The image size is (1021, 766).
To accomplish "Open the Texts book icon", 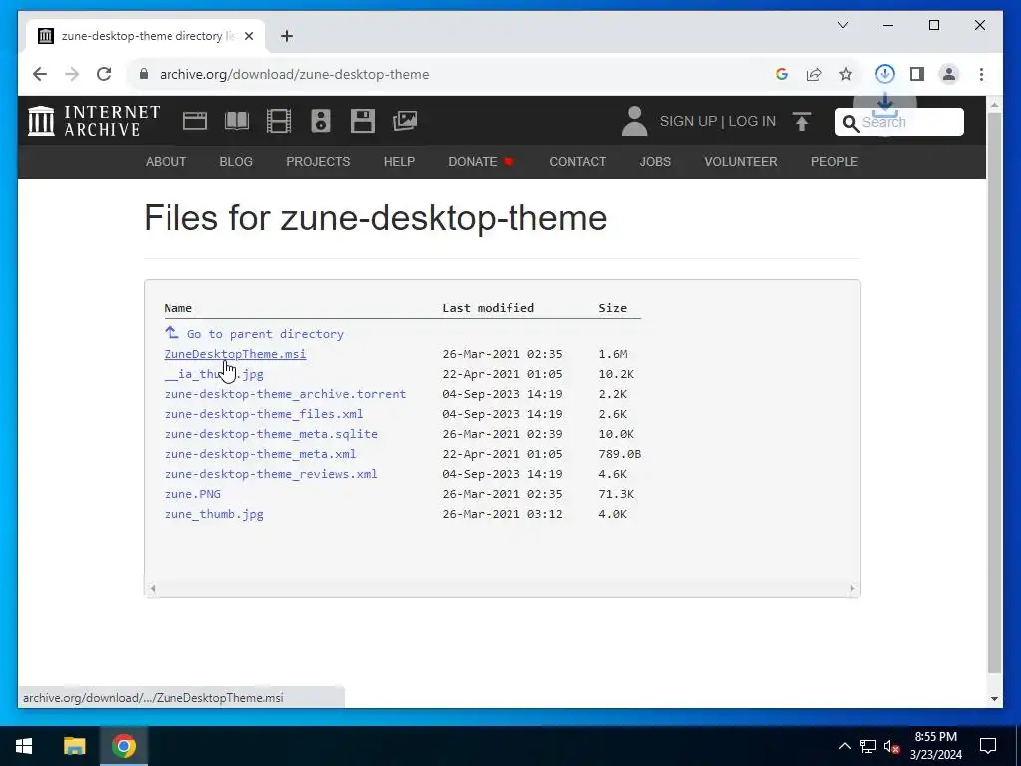I will tap(237, 121).
